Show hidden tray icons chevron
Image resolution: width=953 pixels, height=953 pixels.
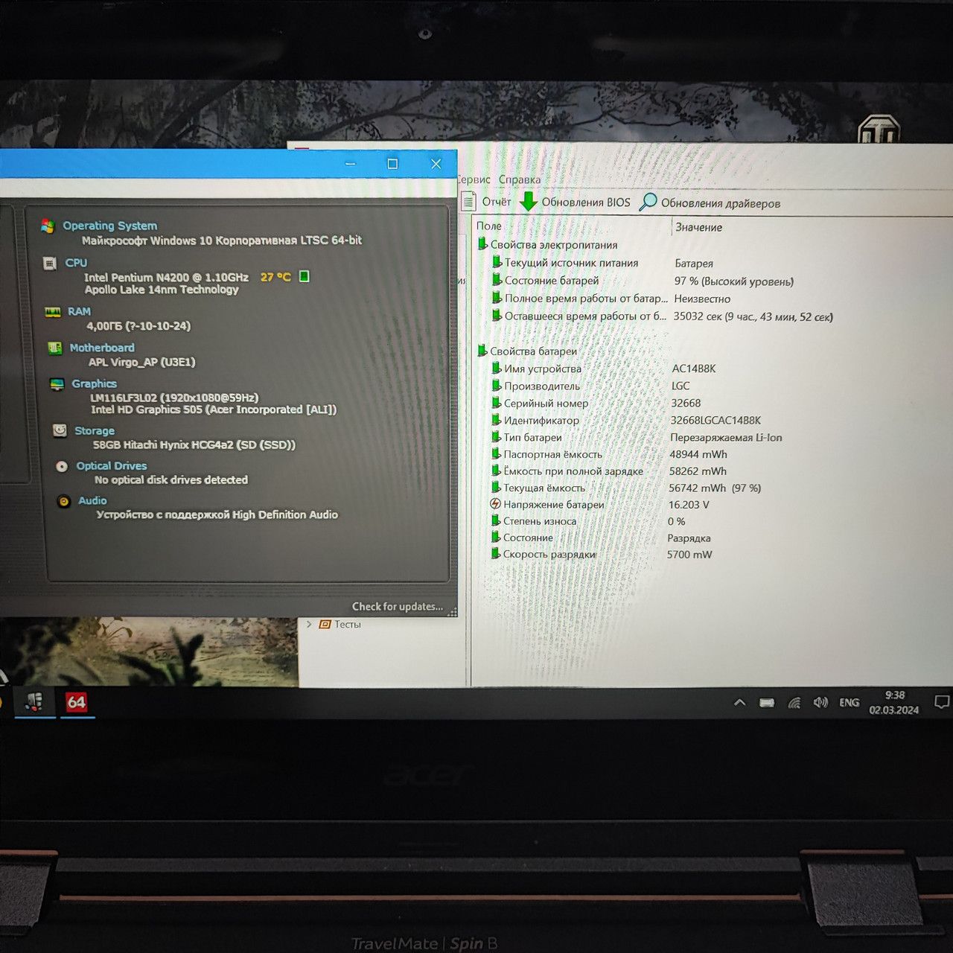739,702
